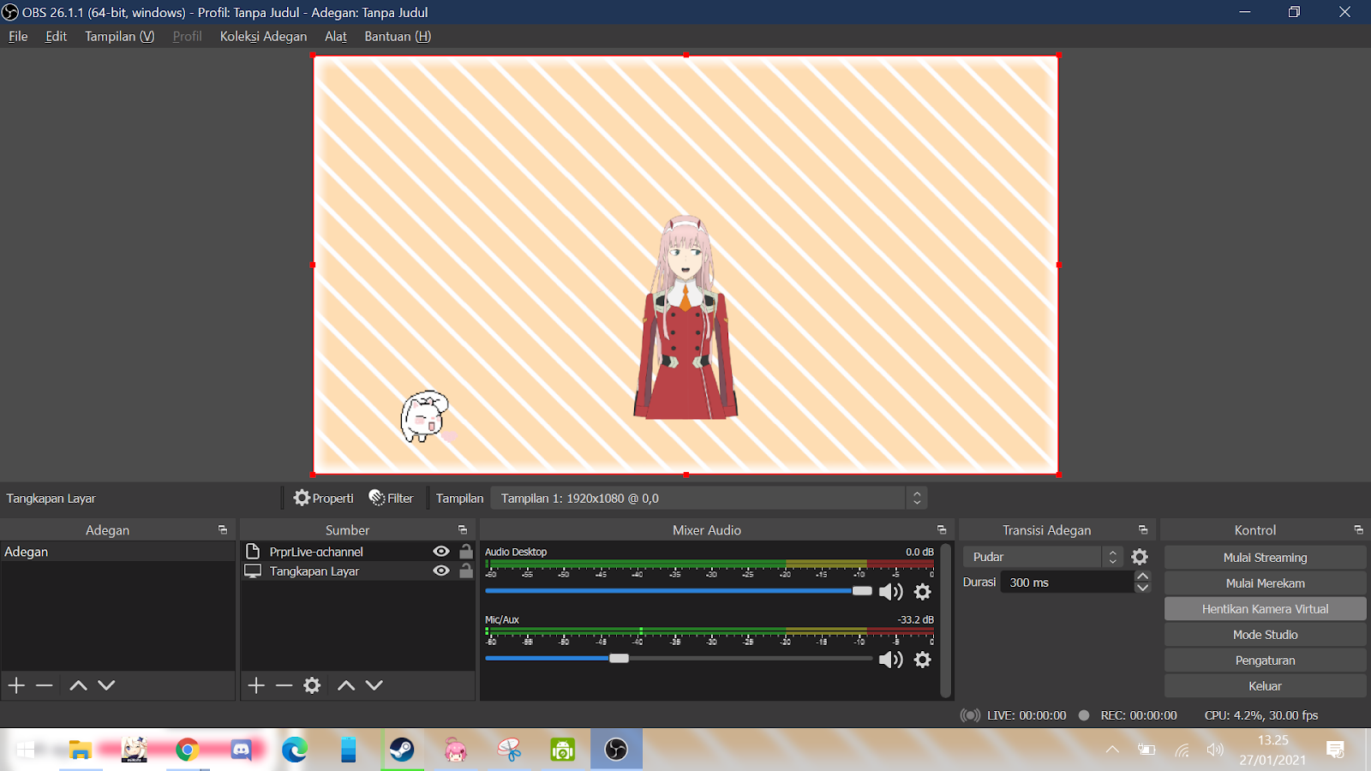Viewport: 1371px width, 771px height.
Task: Pop out the Adegan dock panel
Action: (x=223, y=530)
